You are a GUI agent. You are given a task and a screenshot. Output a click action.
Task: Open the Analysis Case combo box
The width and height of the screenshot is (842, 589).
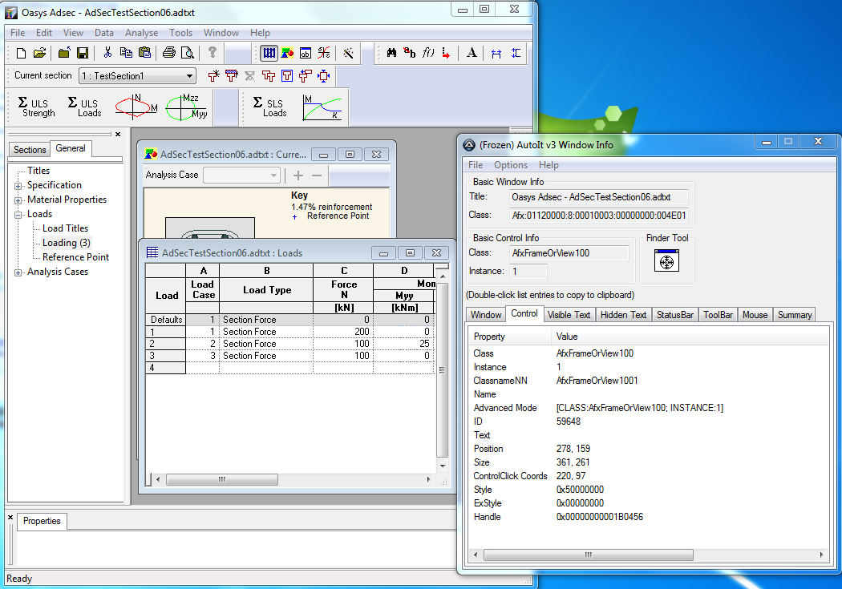click(241, 175)
